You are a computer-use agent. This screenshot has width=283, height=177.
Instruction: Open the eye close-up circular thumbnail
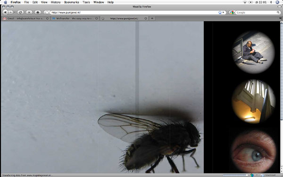254,152
